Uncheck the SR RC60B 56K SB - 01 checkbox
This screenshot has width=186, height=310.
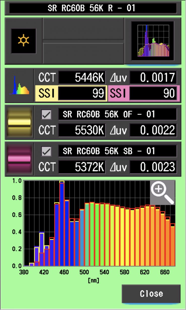pyautogui.click(x=47, y=151)
